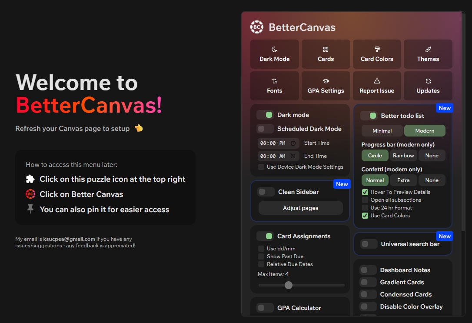Check Use 24 hr Format
Screen dimensions: 472x323
click(x=365, y=208)
